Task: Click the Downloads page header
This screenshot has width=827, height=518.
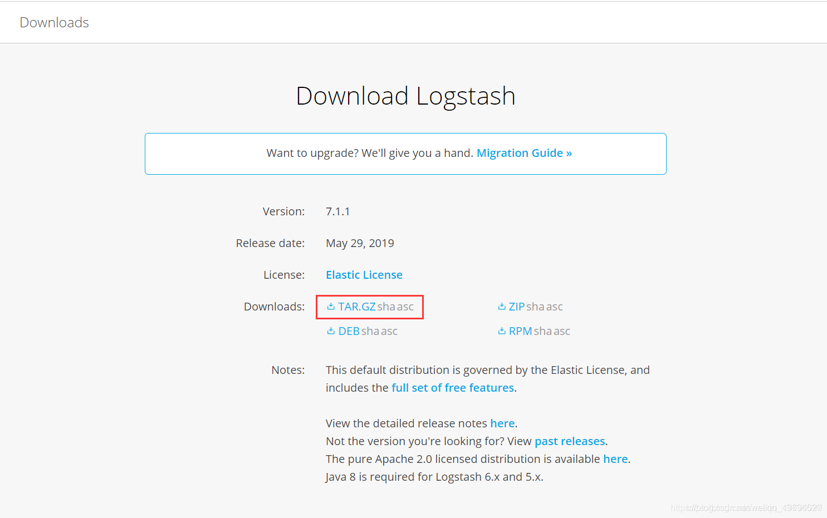Action: point(55,22)
